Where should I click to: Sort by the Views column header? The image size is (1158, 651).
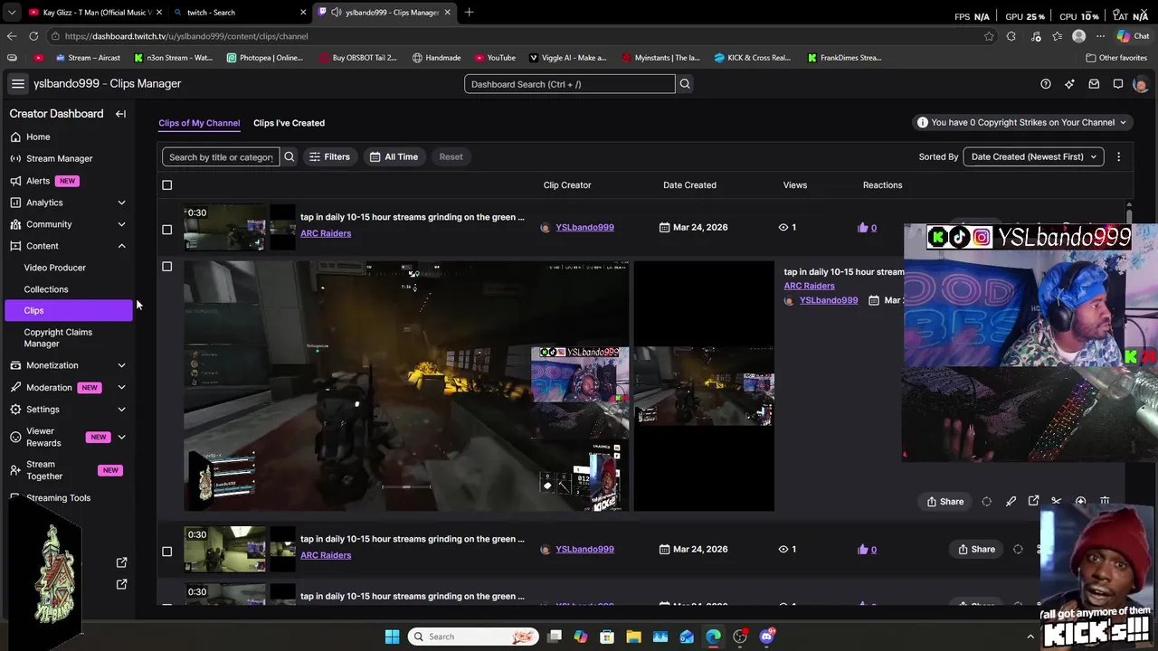(x=794, y=185)
